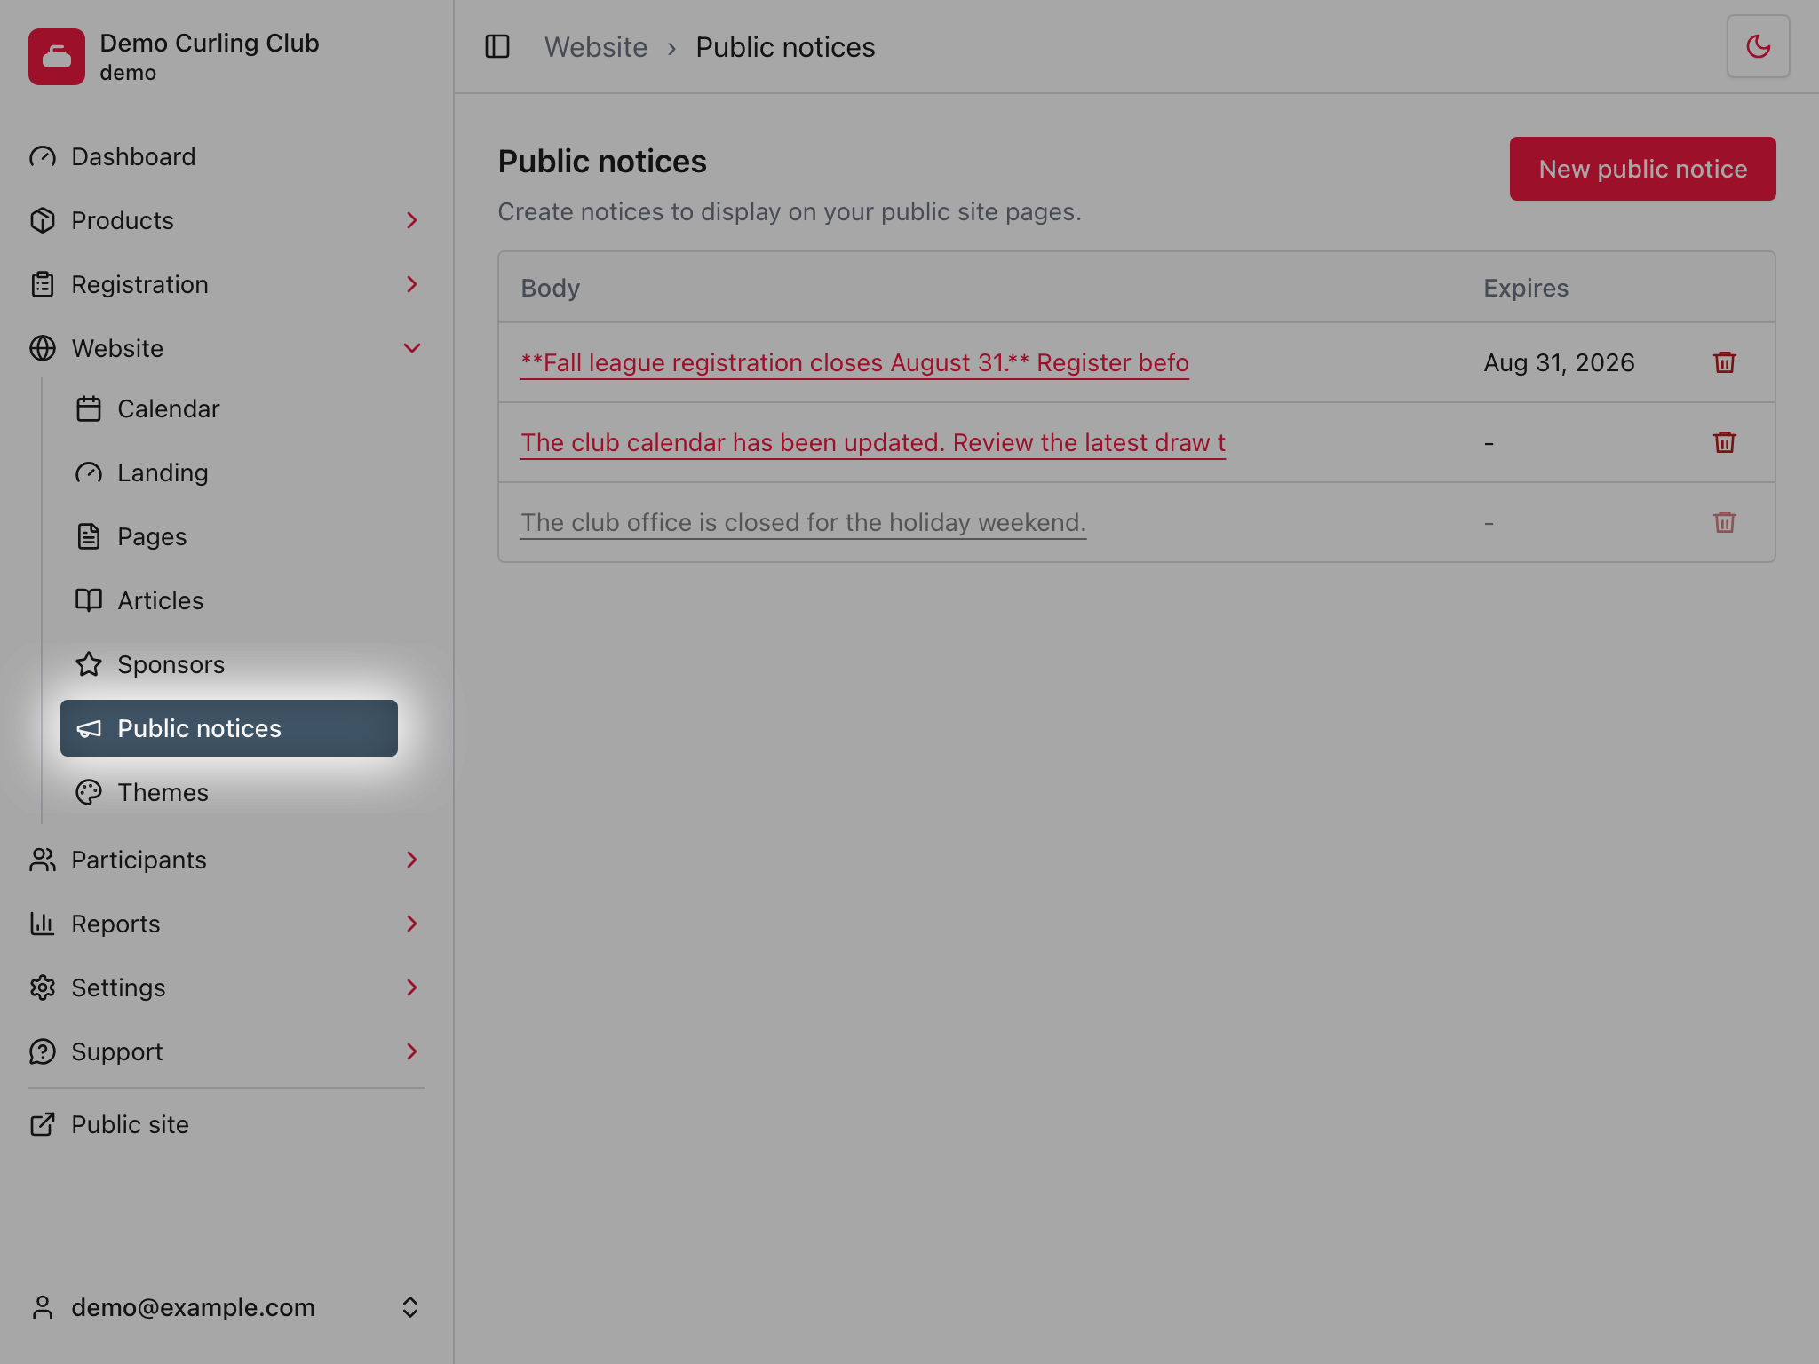
Task: Click the Website breadcrumb link
Action: (x=595, y=47)
